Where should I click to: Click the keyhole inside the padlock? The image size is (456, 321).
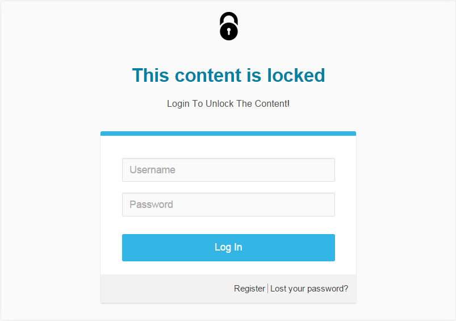pyautogui.click(x=229, y=31)
